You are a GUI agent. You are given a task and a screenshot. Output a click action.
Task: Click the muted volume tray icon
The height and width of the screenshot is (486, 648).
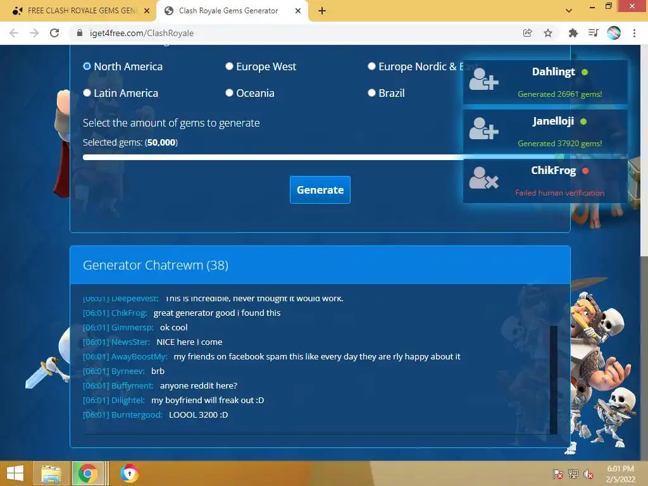(x=589, y=474)
